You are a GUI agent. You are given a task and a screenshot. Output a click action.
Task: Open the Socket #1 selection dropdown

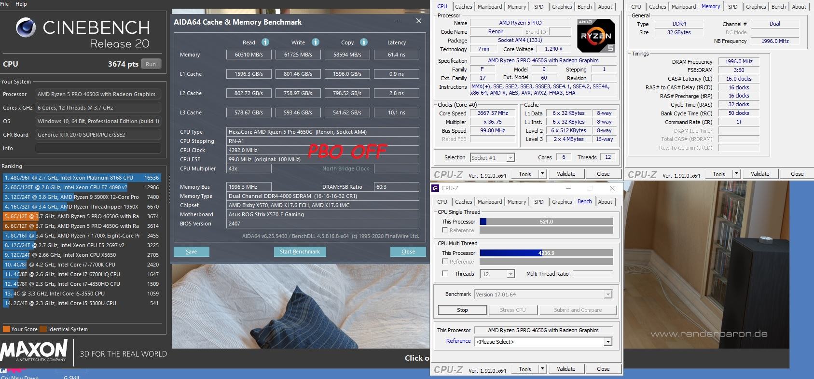(x=492, y=157)
